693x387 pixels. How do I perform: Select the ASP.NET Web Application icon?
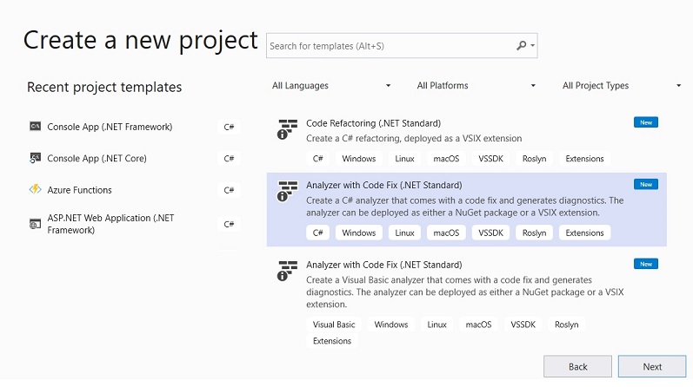click(36, 224)
